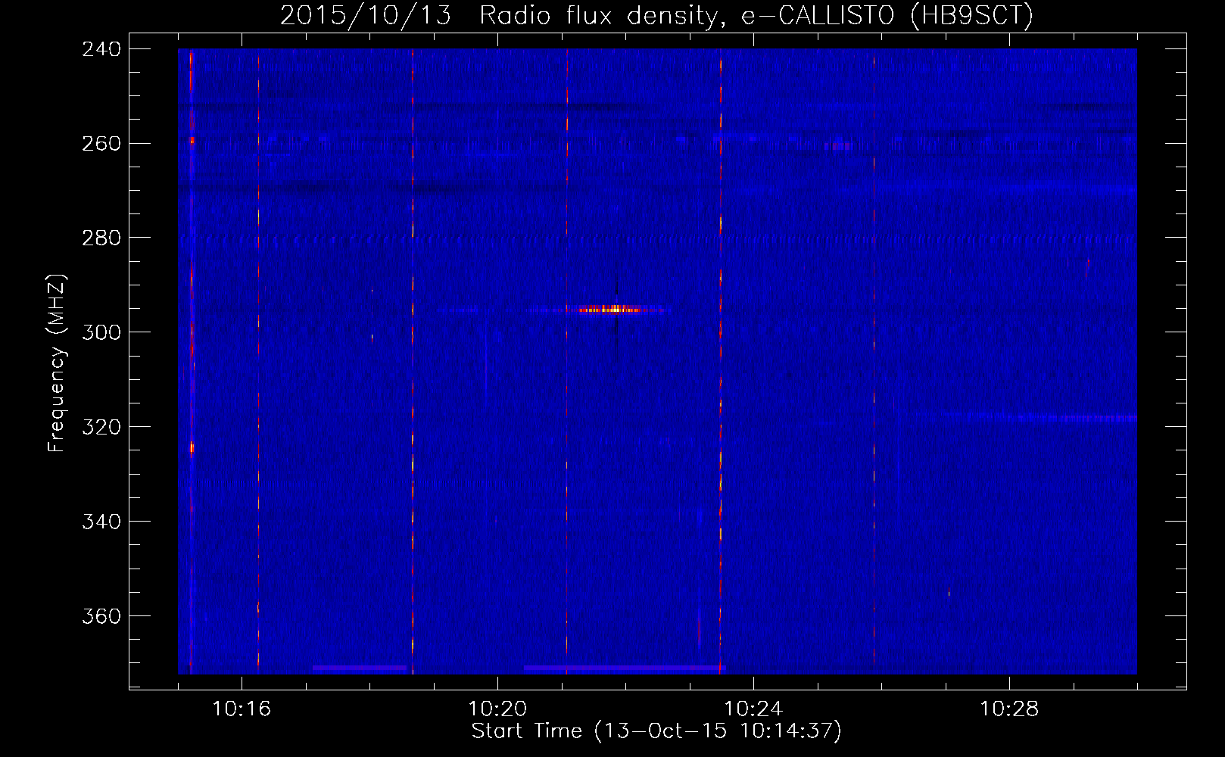Click the 10:24 time tick label
This screenshot has height=757, width=1225.
click(x=753, y=709)
